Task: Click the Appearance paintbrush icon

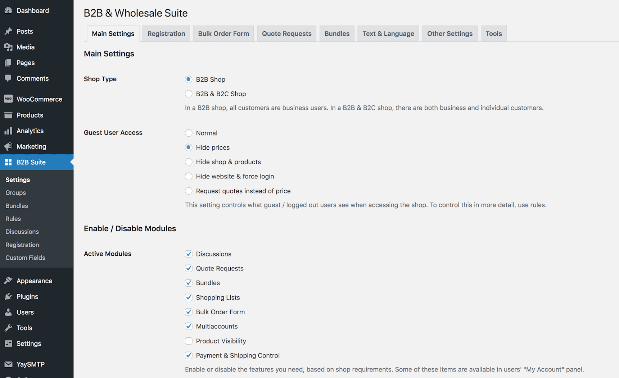Action: 8,281
